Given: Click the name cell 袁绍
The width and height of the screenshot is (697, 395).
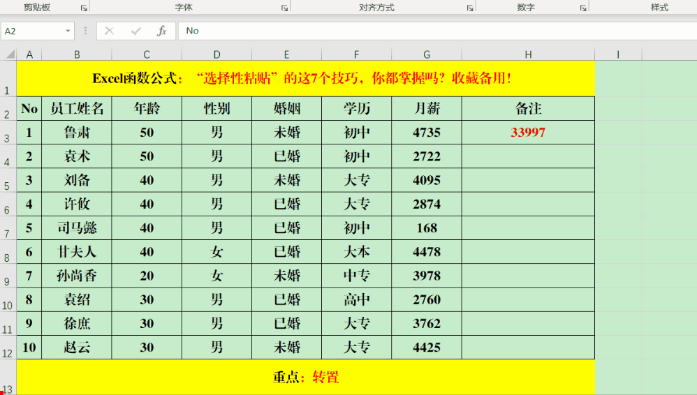Looking at the screenshot, I should [77, 299].
